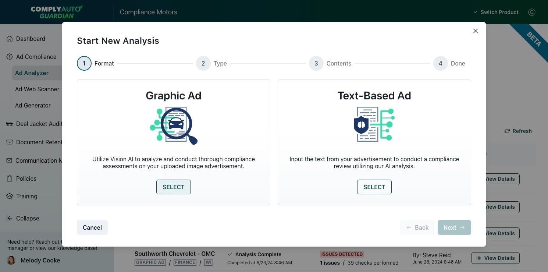Viewport: 548px width, 272px height.
Task: Click the eye icon on Southworth Chevrolet's View Details
Action: 478,258
